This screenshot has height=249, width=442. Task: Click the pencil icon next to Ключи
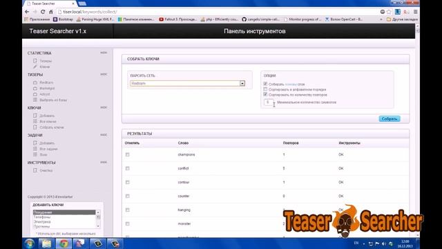point(35,67)
